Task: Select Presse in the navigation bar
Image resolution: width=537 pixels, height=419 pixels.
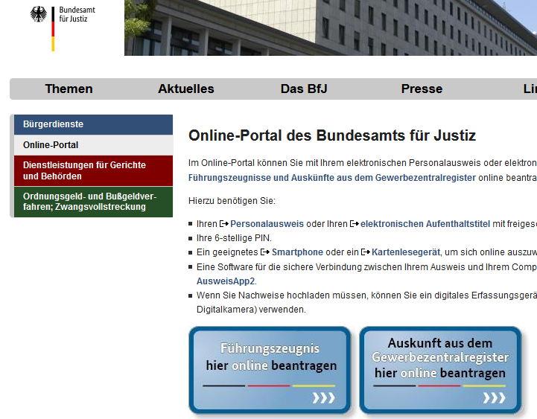Action: click(422, 89)
